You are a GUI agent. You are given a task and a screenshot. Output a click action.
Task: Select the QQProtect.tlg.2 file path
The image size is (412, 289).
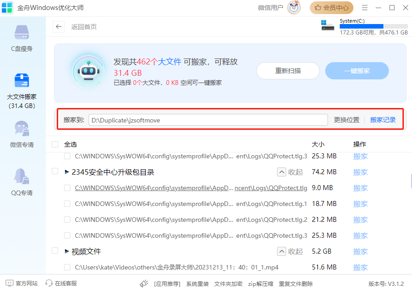tap(191, 220)
